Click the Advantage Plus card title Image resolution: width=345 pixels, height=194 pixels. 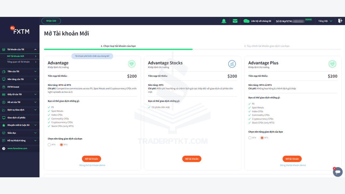coord(263,63)
